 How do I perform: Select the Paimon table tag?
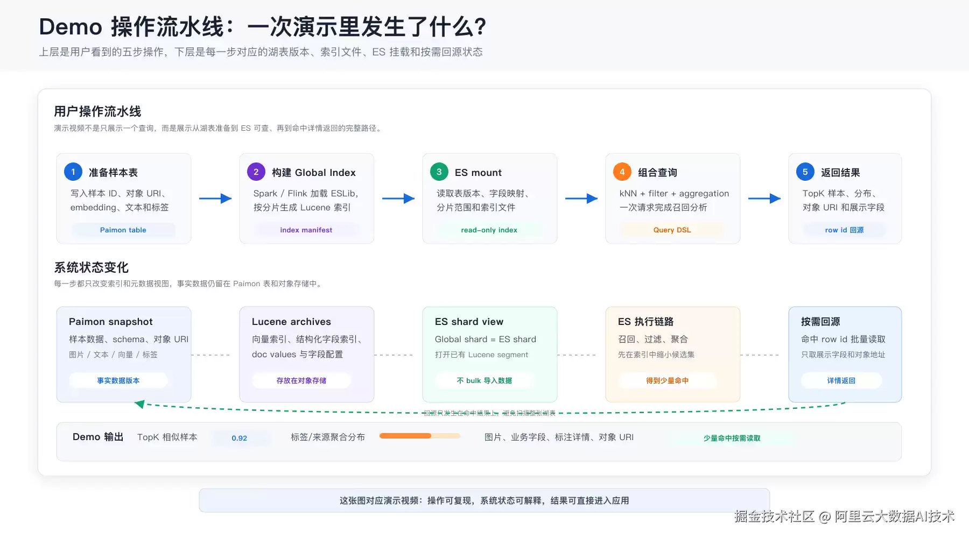tap(123, 230)
